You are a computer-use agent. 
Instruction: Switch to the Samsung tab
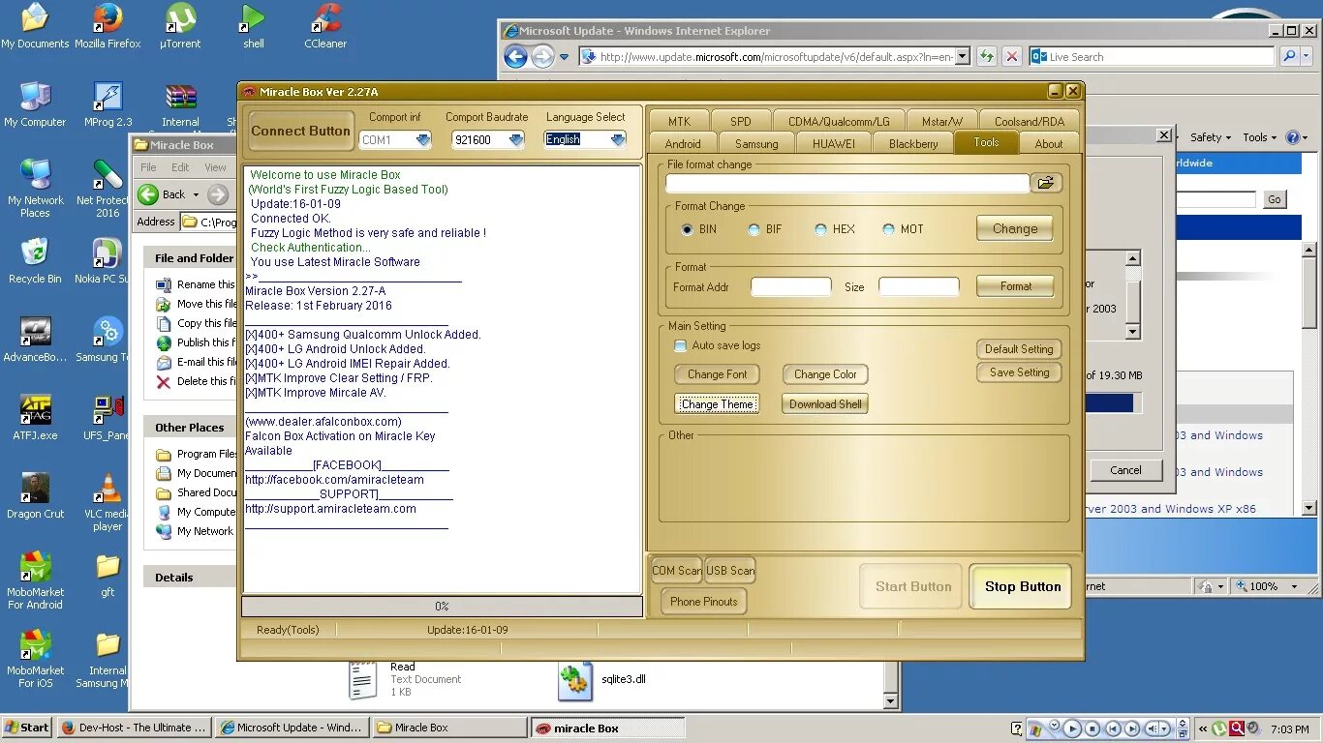756,144
